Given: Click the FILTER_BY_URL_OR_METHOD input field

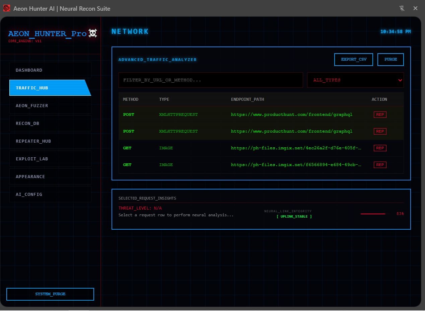Looking at the screenshot, I should pyautogui.click(x=211, y=80).
